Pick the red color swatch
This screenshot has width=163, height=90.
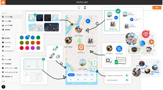click(22, 48)
